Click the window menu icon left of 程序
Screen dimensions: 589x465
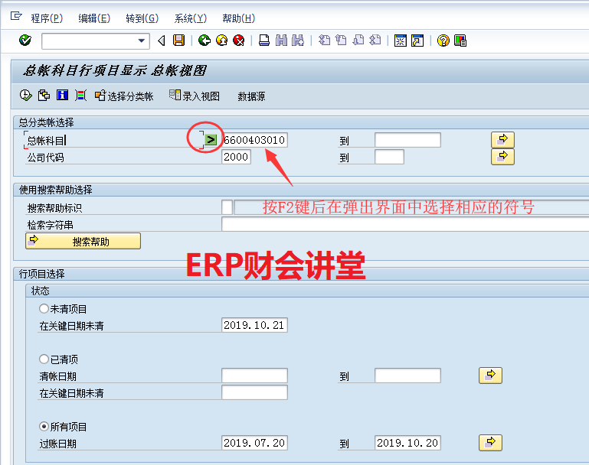(16, 16)
